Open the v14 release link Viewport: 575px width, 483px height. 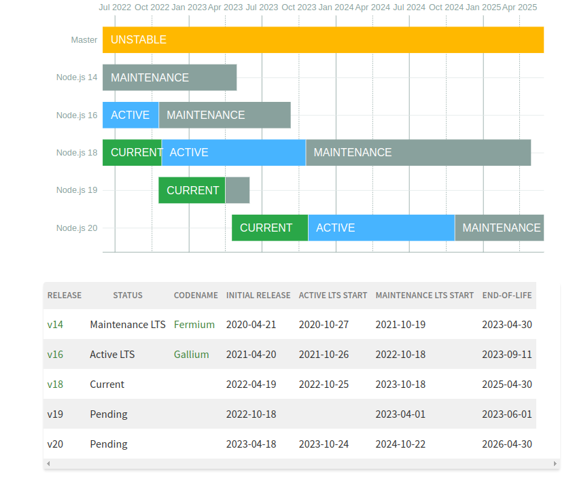(55, 325)
